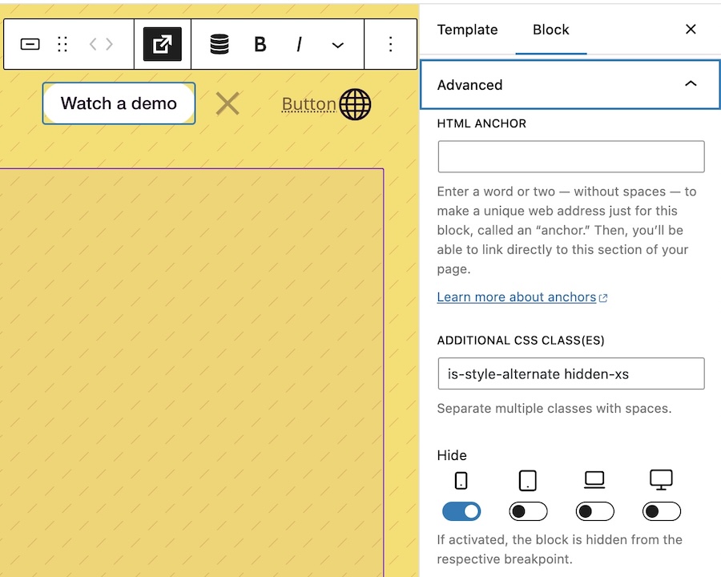The image size is (721, 577).
Task: Click the open-in-new-tab link icon
Action: pyautogui.click(x=162, y=44)
